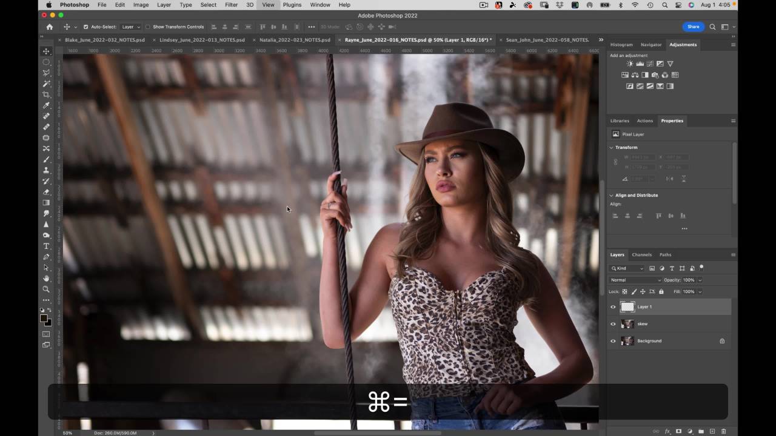Click the blue Share button

click(693, 27)
